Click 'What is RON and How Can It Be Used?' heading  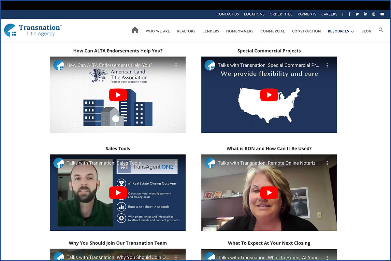click(269, 148)
